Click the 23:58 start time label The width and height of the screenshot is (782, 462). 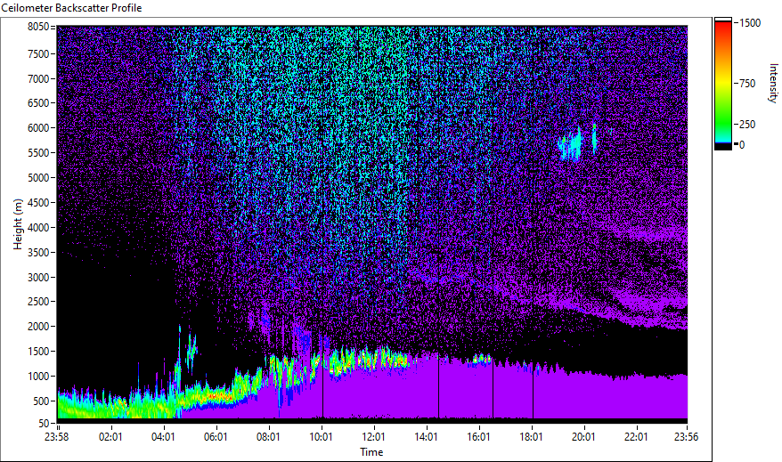click(56, 437)
